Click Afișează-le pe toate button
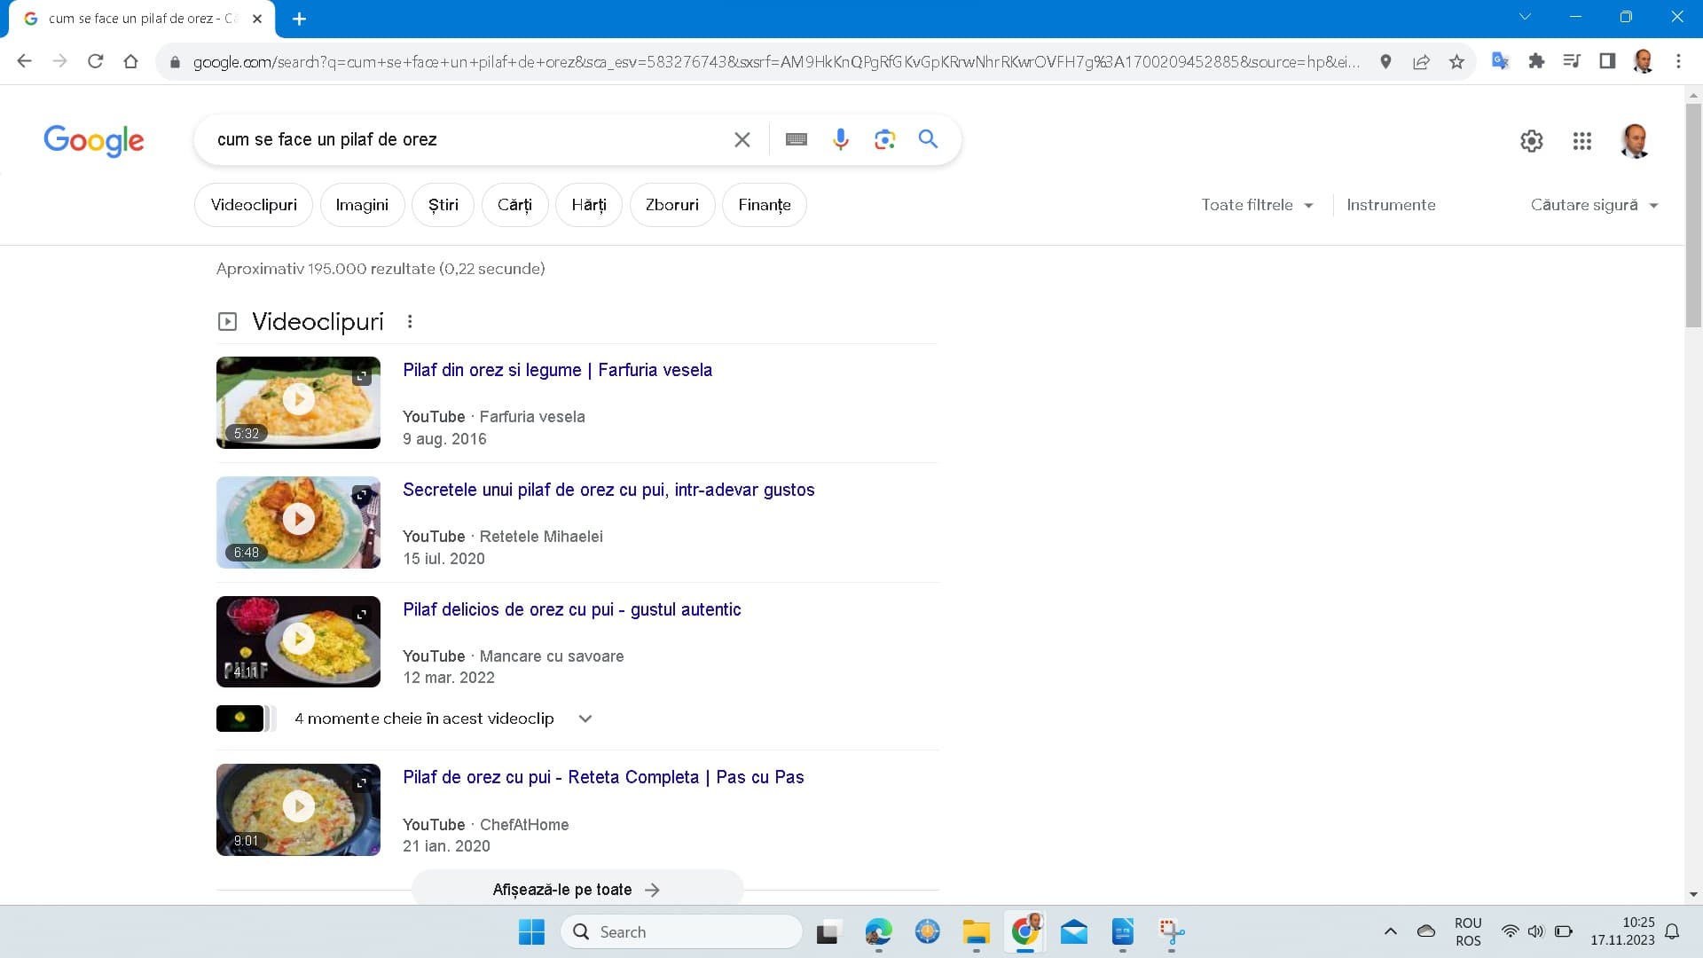The height and width of the screenshot is (958, 1703). pyautogui.click(x=577, y=889)
